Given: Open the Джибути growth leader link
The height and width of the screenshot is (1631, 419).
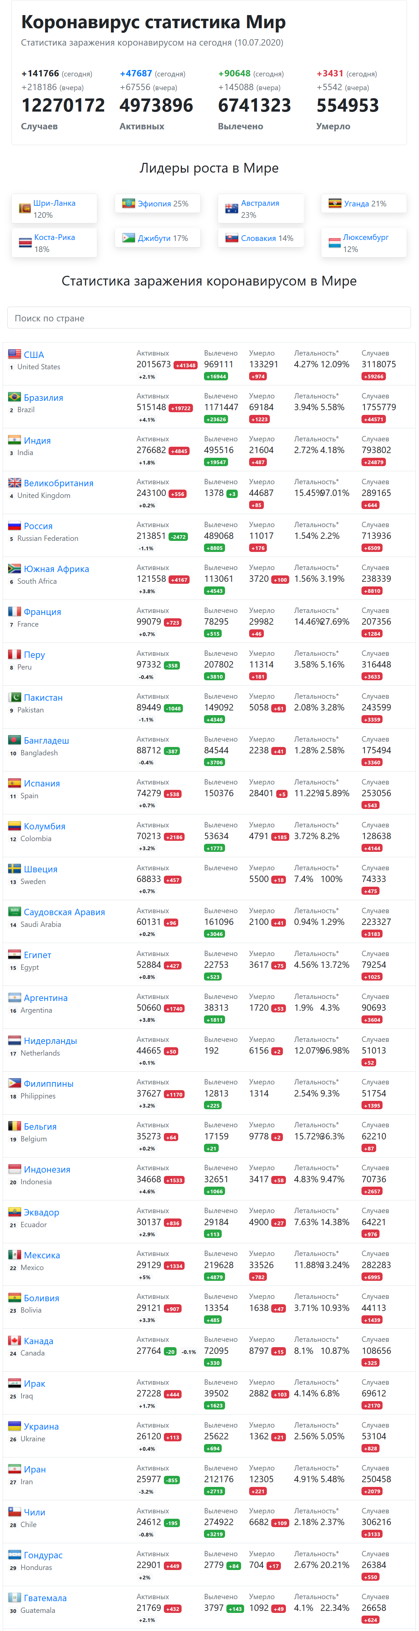Looking at the screenshot, I should 154,238.
